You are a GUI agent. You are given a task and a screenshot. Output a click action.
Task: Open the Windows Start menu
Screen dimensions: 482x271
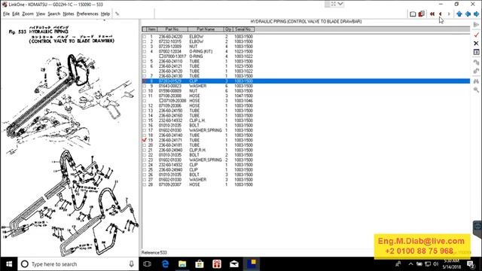point(9,264)
